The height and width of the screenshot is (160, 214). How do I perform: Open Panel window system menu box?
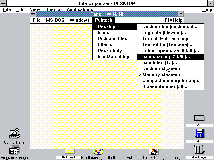[33, 14]
